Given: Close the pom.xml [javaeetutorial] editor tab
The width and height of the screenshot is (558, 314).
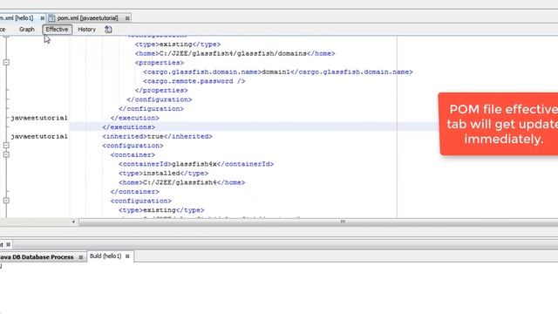Looking at the screenshot, I should coord(127,18).
